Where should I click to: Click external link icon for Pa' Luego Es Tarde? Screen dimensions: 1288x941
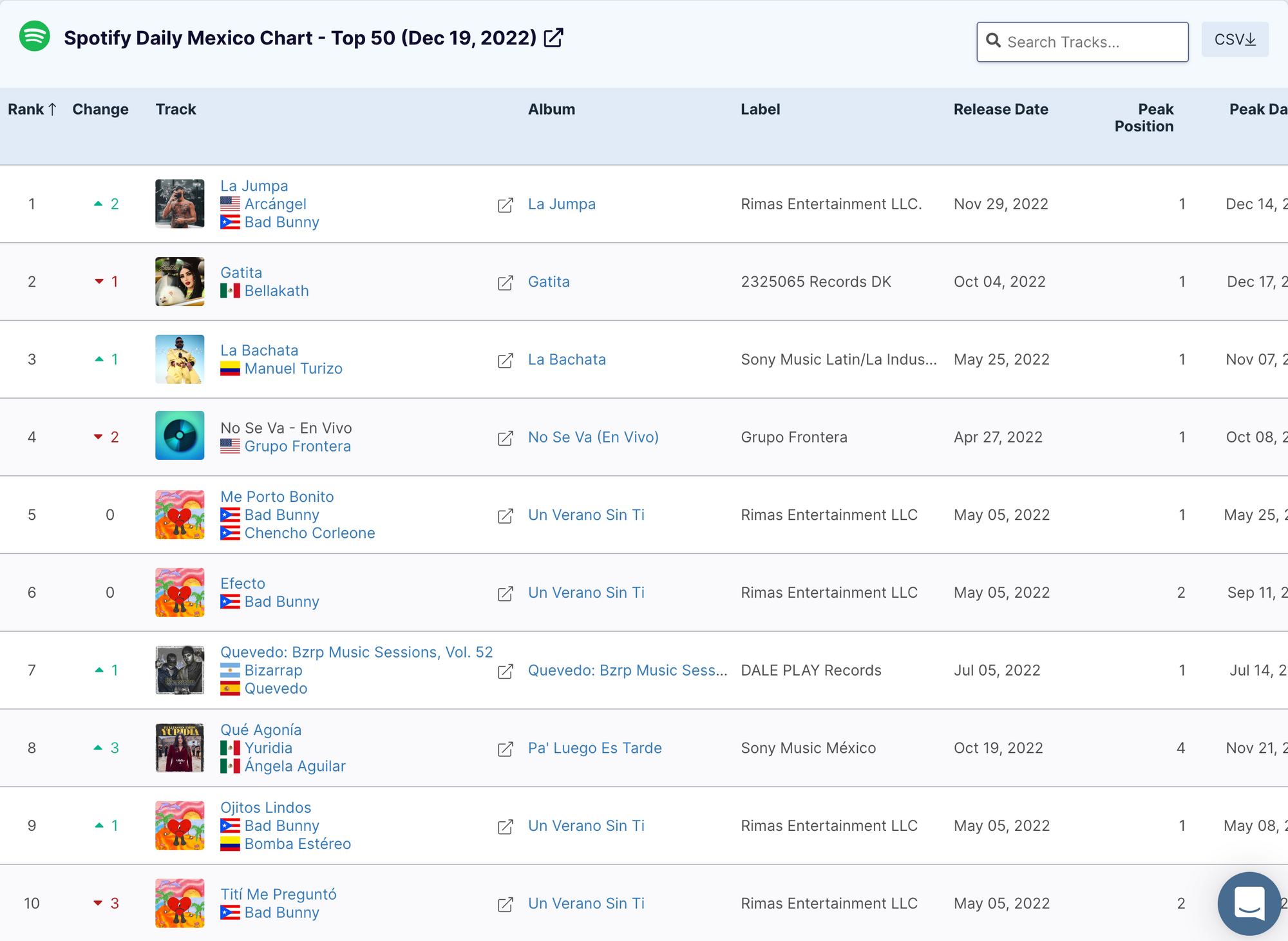pyautogui.click(x=506, y=749)
